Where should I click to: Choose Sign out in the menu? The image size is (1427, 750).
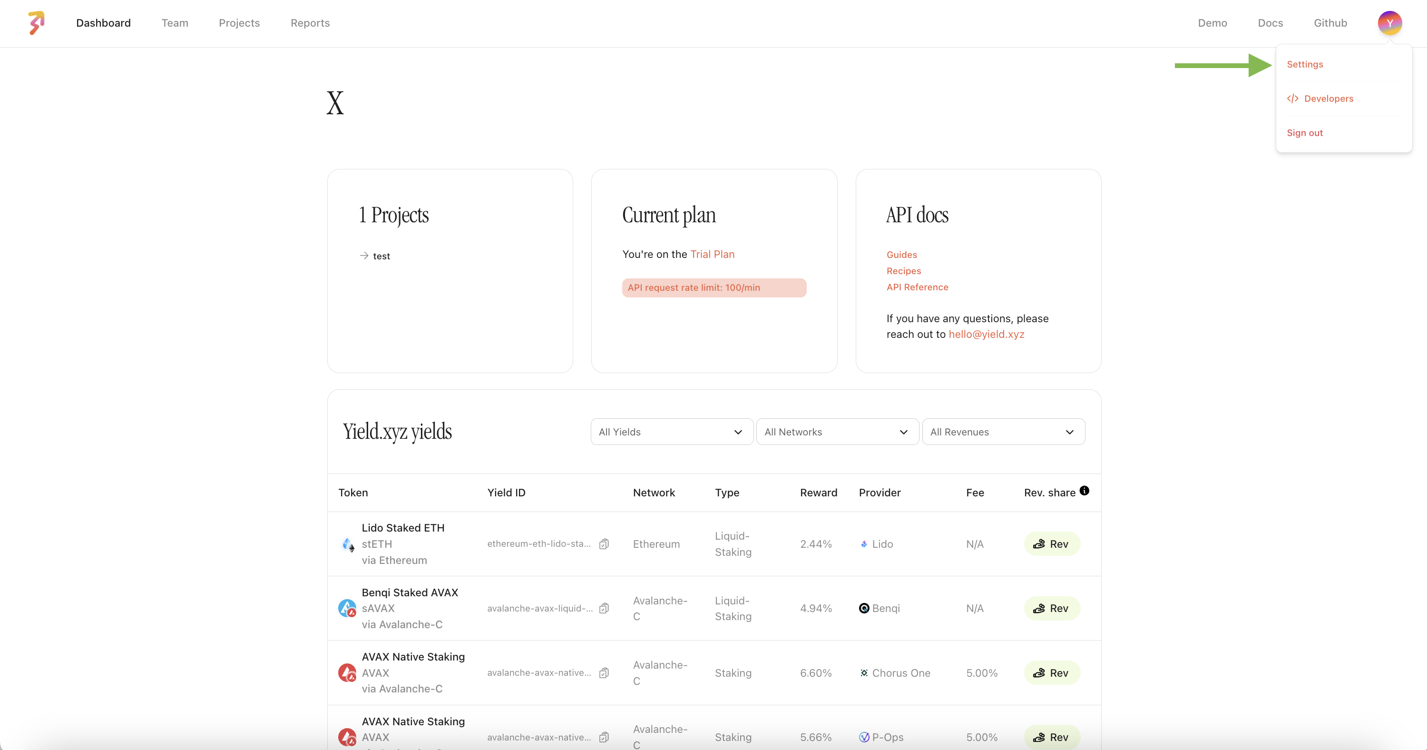[x=1305, y=133]
